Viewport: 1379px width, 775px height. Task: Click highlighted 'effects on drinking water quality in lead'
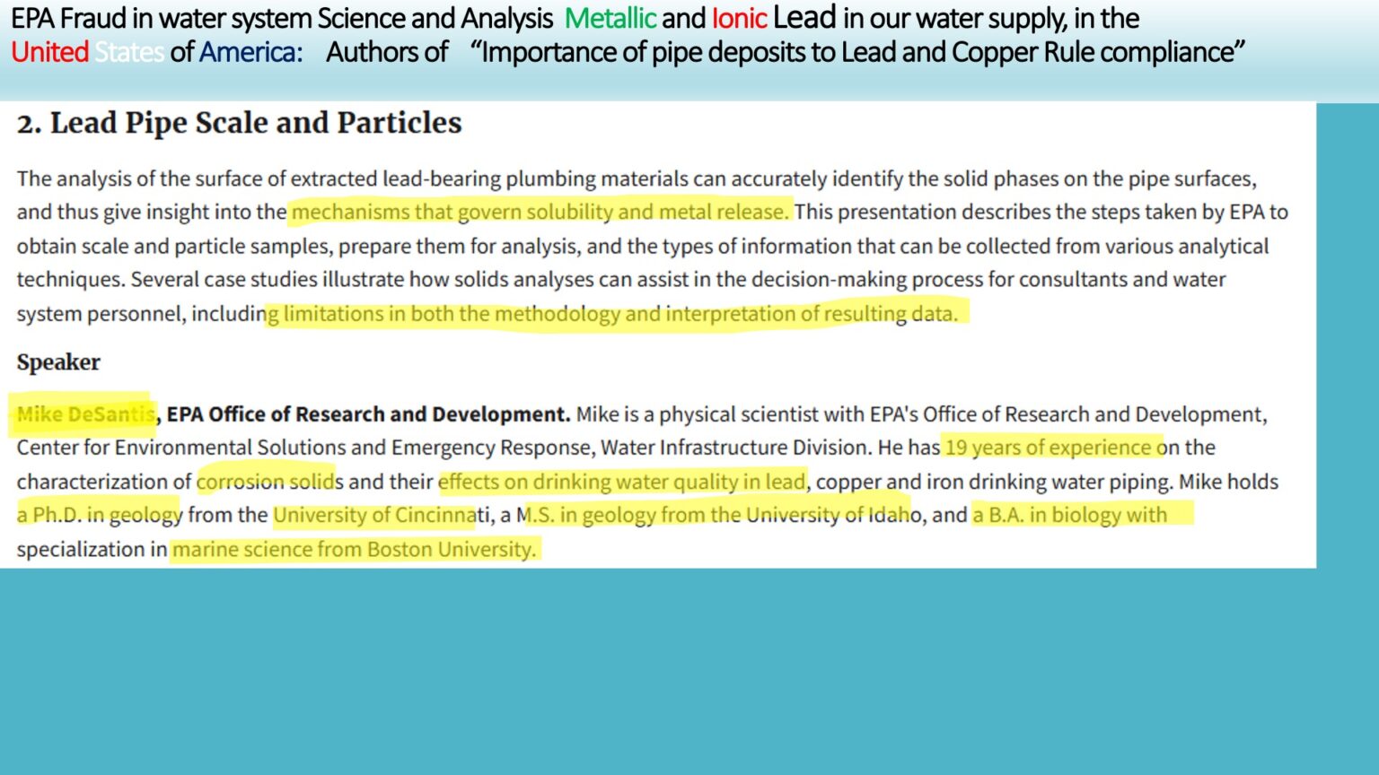(621, 482)
